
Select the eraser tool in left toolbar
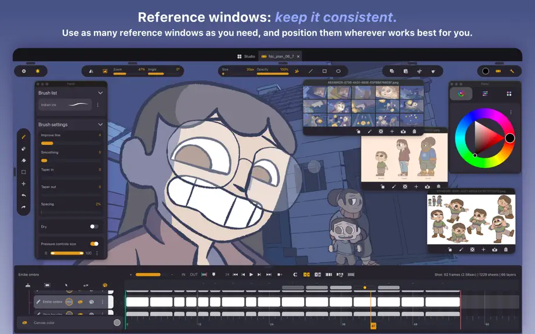(x=24, y=148)
